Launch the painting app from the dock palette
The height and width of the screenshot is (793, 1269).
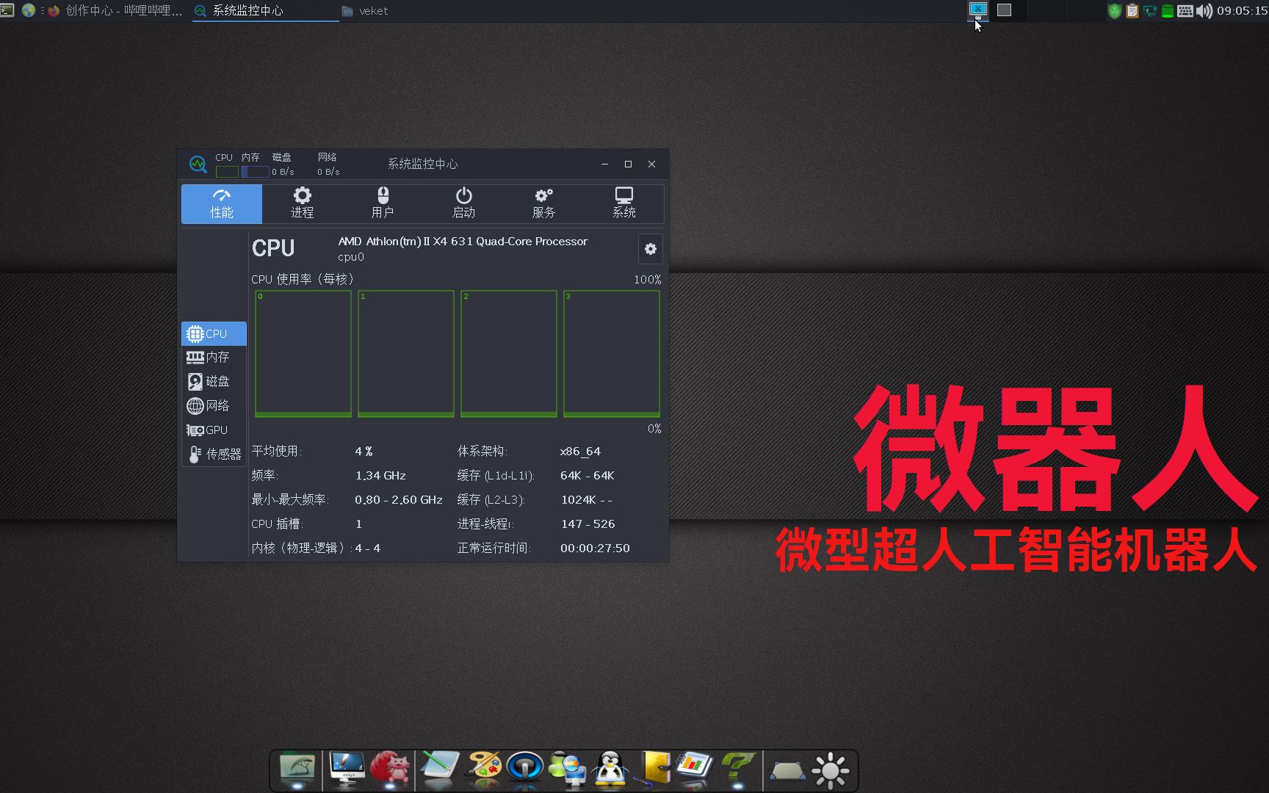[x=484, y=770]
